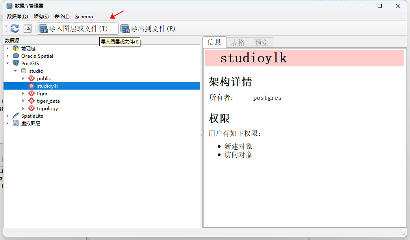Open the 数据库(D) menu
Viewport: 410px width, 240px height.
coord(17,17)
